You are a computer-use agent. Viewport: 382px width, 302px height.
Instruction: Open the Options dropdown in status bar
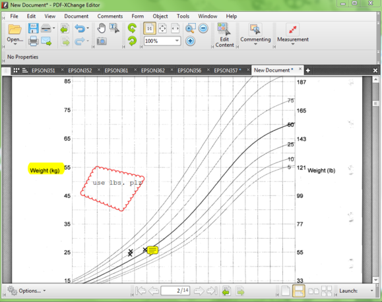click(x=26, y=291)
